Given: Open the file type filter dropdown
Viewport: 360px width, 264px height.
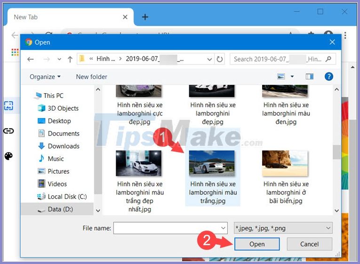Looking at the screenshot, I should click(x=283, y=228).
